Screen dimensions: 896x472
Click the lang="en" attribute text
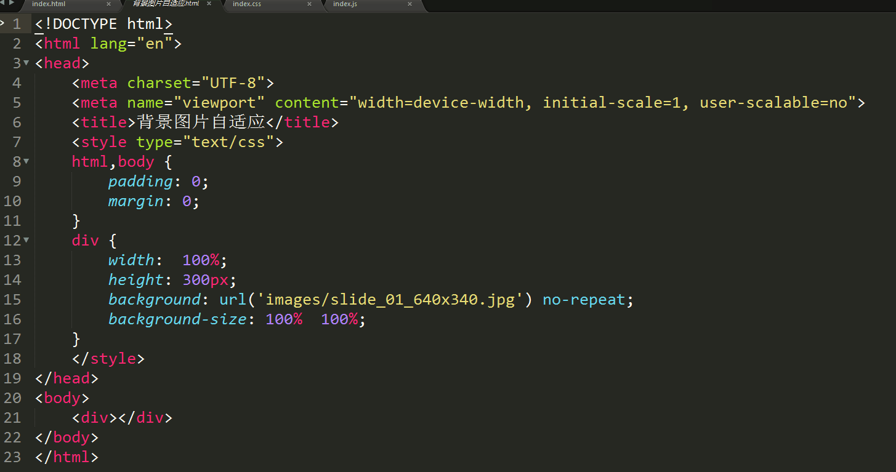point(131,44)
